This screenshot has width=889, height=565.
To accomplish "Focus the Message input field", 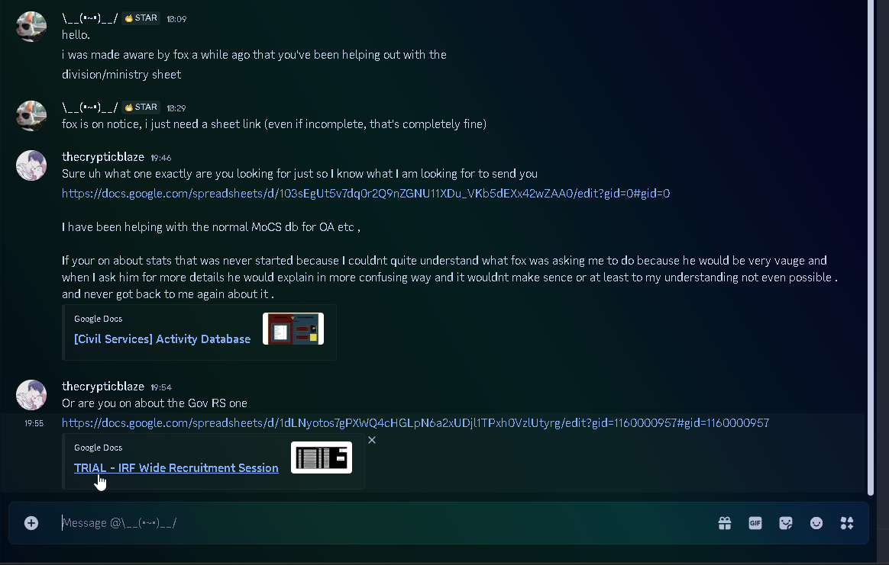I will pos(386,523).
